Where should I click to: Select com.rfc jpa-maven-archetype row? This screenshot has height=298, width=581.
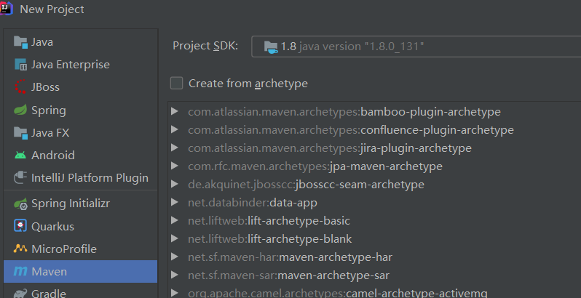tap(315, 166)
